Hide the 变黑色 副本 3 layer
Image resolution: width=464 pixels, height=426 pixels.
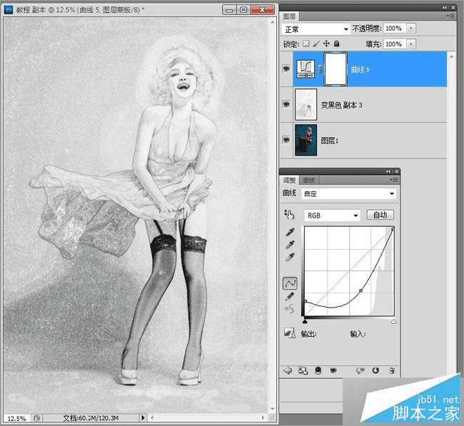pyautogui.click(x=286, y=104)
